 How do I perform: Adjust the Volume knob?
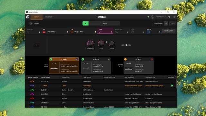pyautogui.click(x=31, y=24)
